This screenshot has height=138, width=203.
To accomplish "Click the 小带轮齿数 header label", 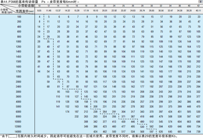I will [26, 5].
